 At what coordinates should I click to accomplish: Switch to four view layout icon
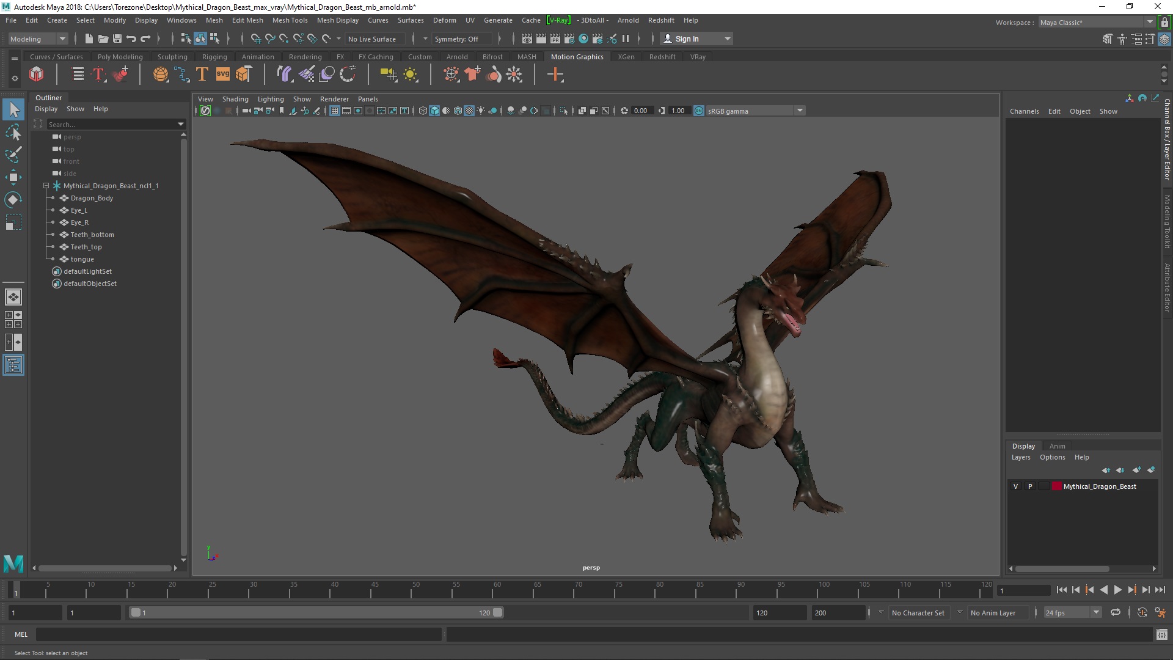[13, 320]
